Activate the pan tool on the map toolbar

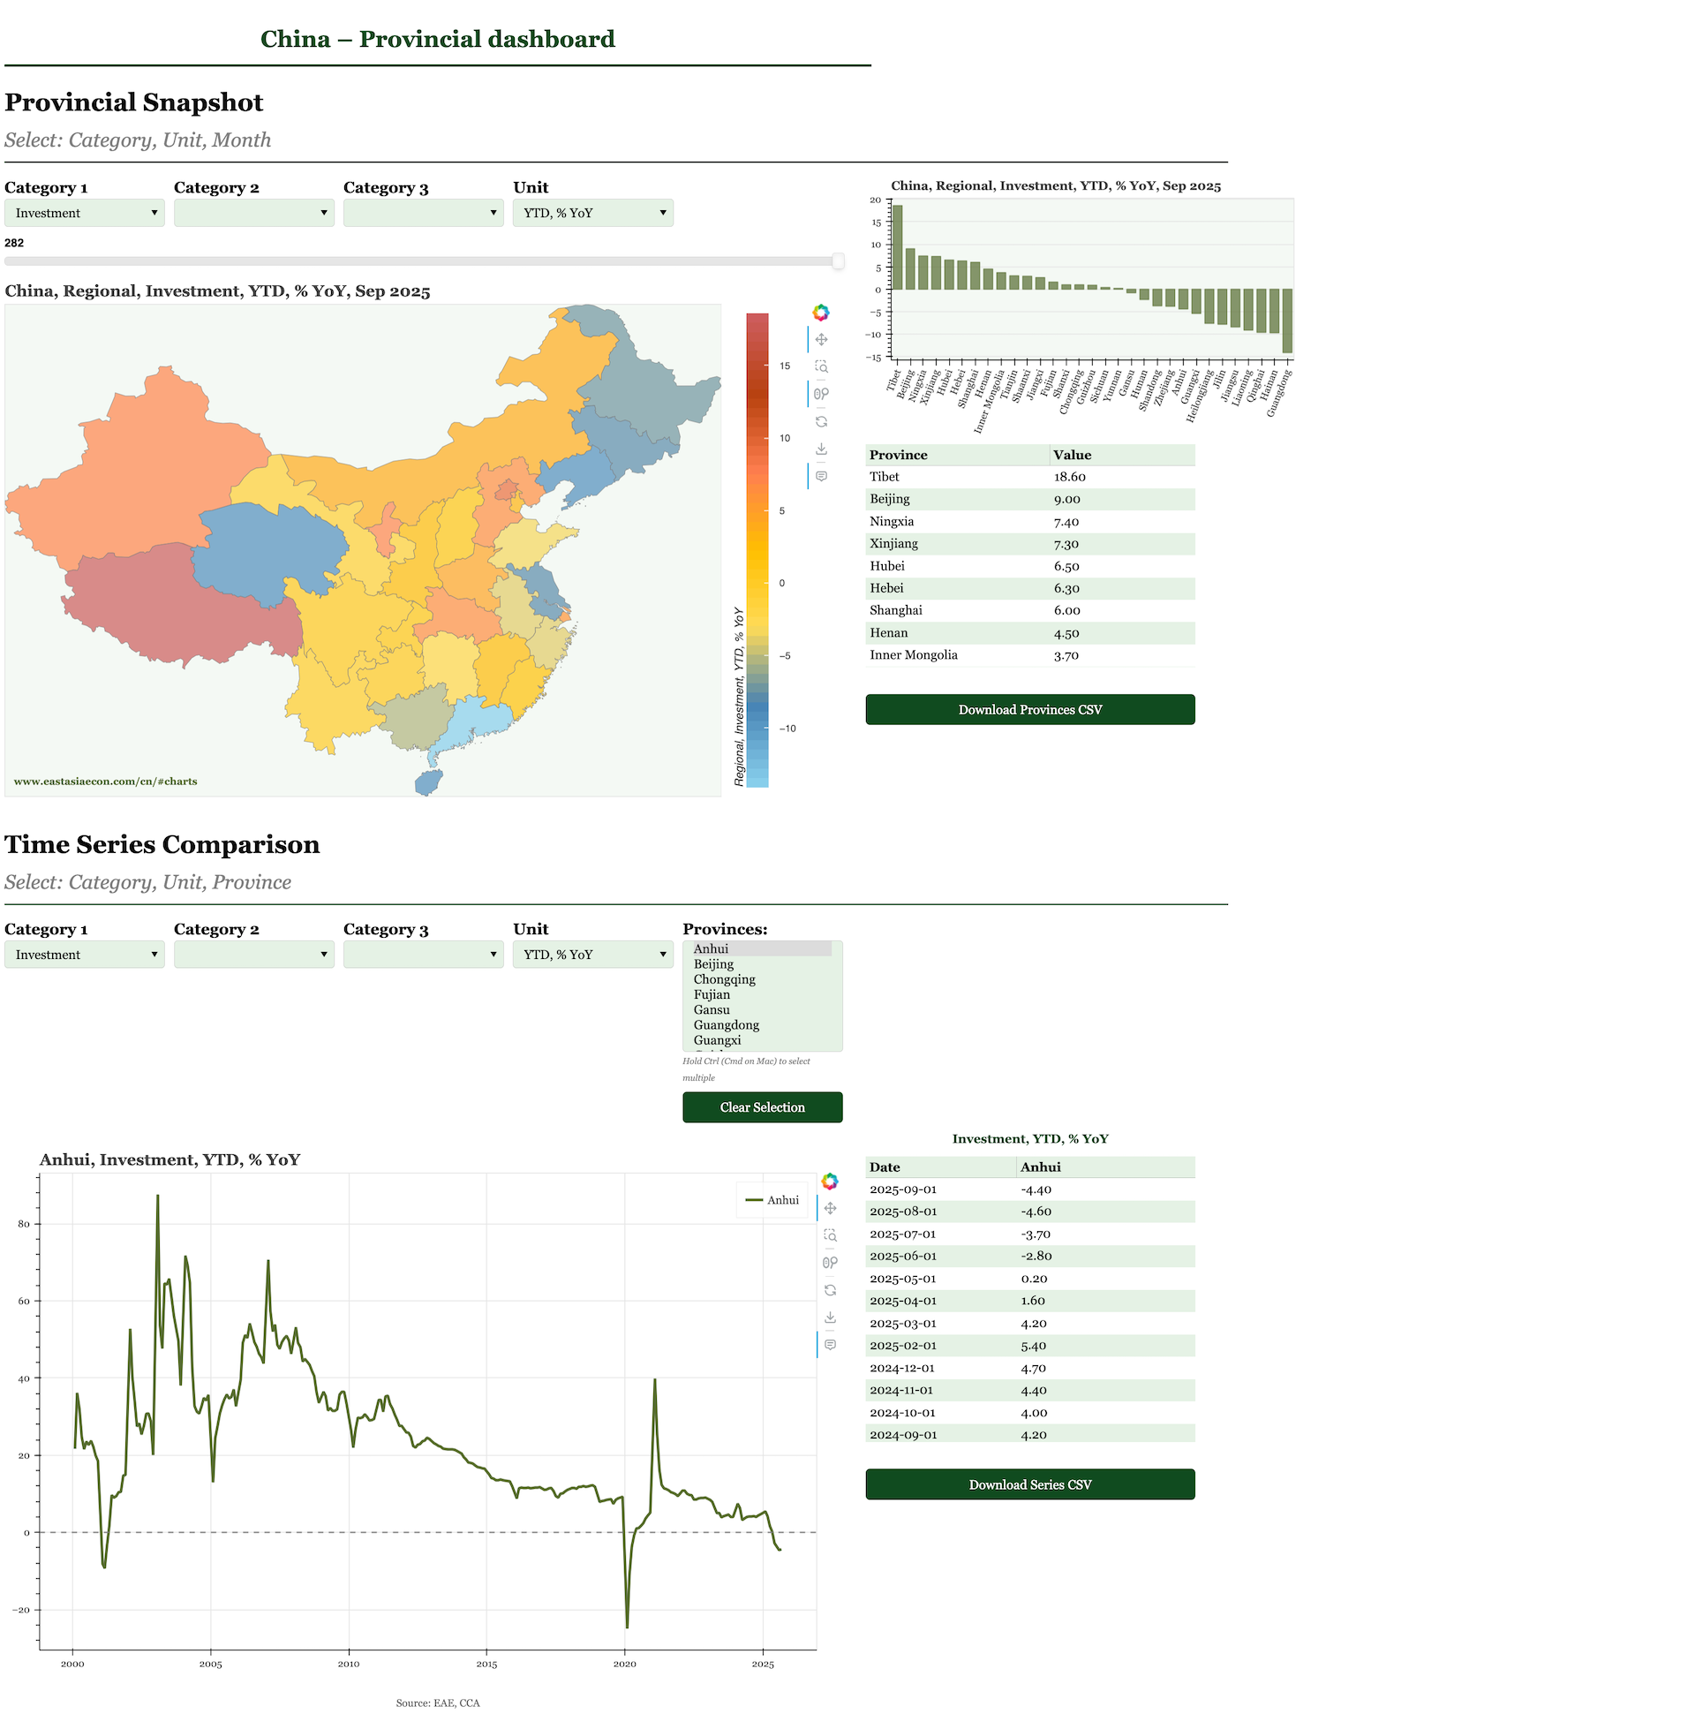(x=822, y=339)
